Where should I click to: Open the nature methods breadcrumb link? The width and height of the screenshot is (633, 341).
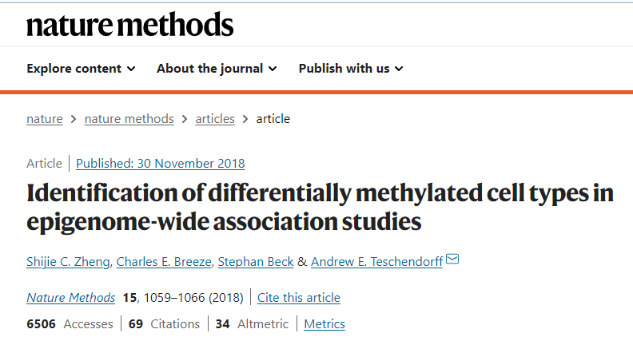129,119
